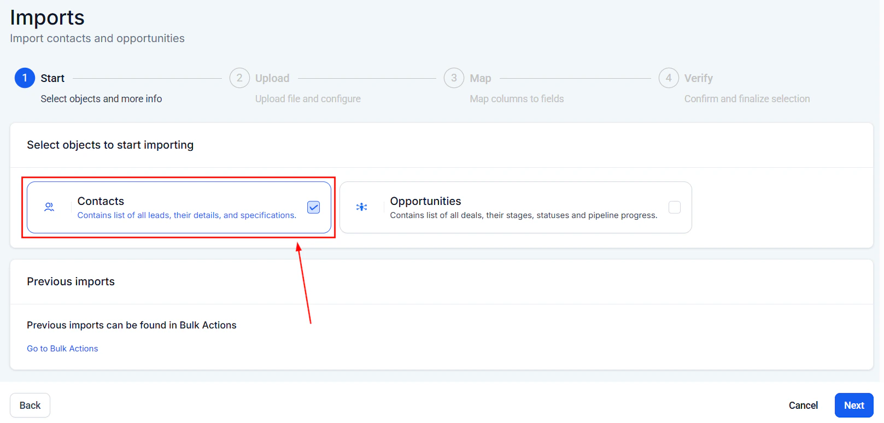The height and width of the screenshot is (423, 884).
Task: Click the 'Import contacts and opportunities' subtitle
Action: click(97, 38)
